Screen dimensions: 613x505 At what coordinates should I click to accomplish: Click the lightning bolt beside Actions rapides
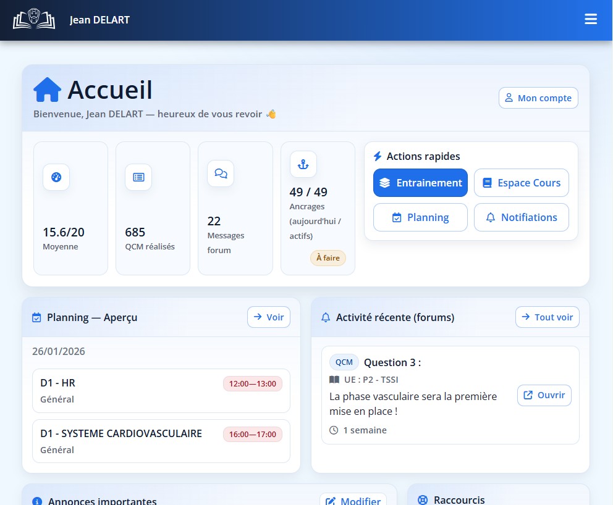(x=378, y=156)
